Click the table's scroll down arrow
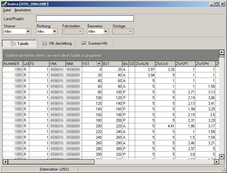 coord(222,157)
